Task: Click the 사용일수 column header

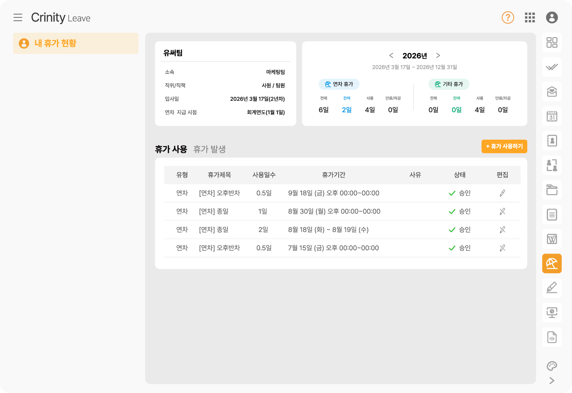Action: point(264,175)
